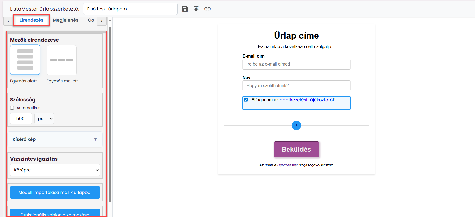Screen dimensions: 475x217
Task: Enable the Automatikus width checkbox
Action: tap(12, 108)
